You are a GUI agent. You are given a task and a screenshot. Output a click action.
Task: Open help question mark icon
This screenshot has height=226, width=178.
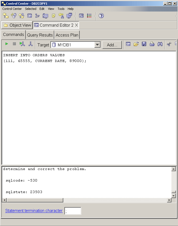pos(101,16)
